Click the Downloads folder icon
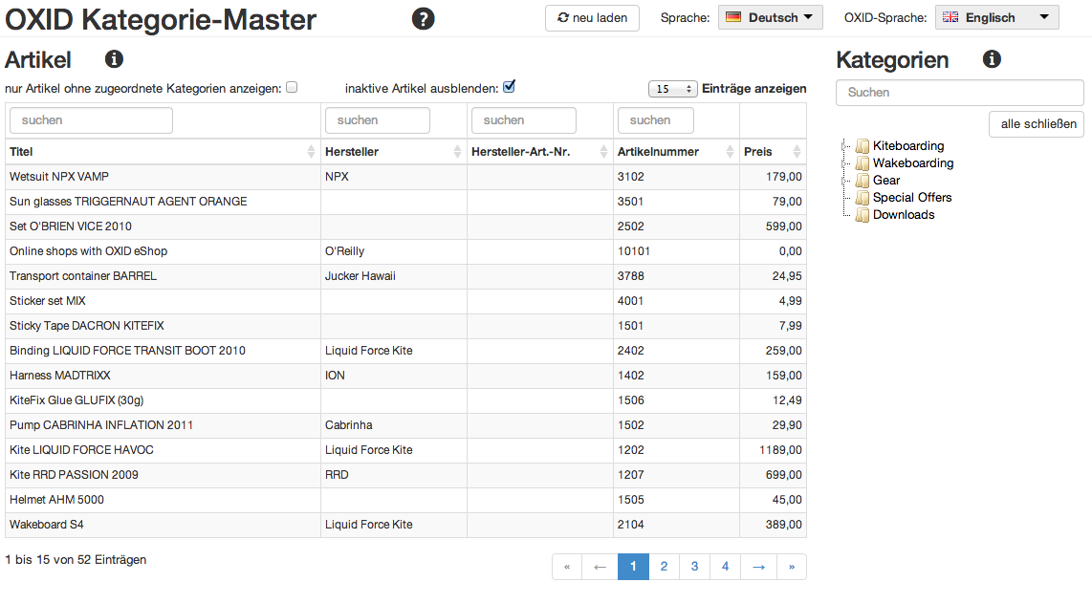The image size is (1092, 604). click(863, 215)
